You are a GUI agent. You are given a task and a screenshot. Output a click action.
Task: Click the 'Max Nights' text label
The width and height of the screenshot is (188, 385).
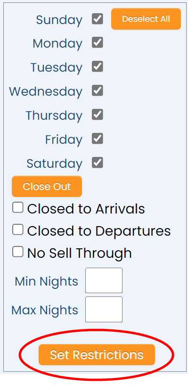point(45,310)
